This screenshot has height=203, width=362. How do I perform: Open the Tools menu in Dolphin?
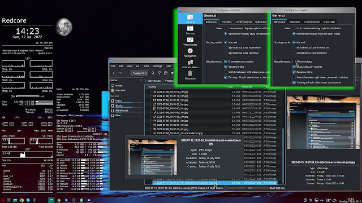click(x=146, y=66)
